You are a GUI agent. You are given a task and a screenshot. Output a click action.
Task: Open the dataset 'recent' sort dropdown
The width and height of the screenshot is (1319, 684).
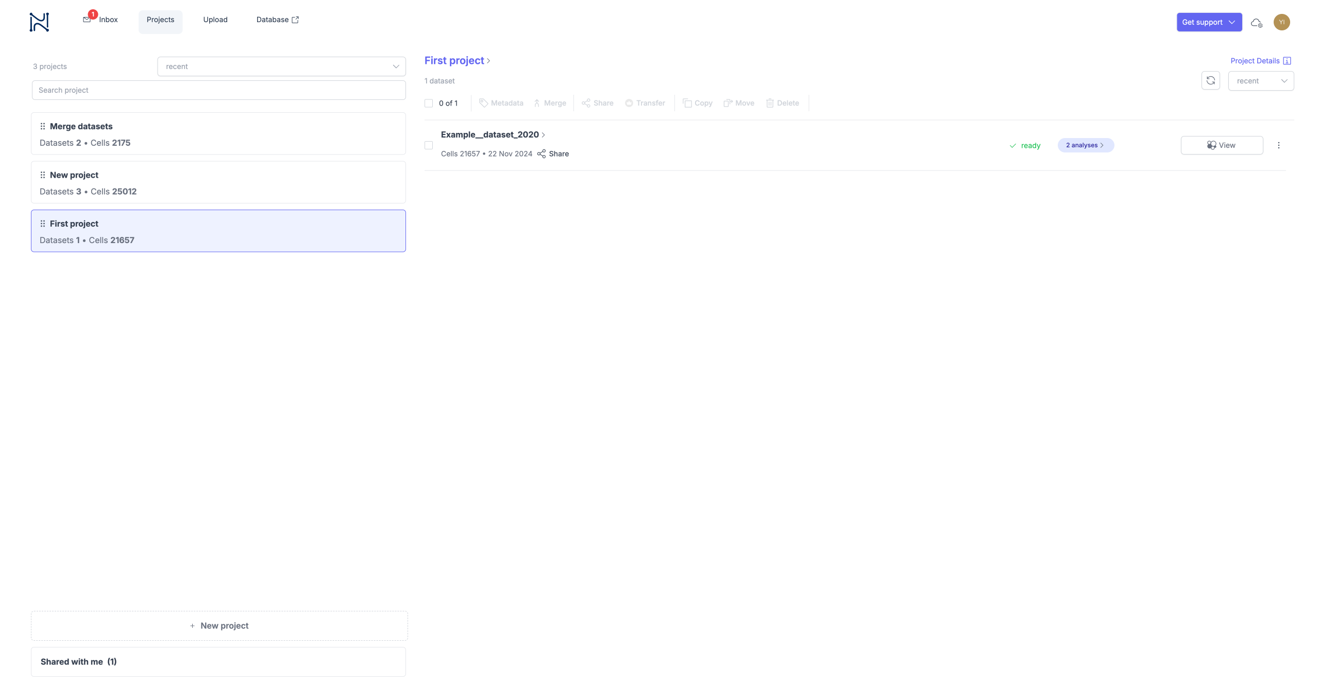pos(1260,81)
